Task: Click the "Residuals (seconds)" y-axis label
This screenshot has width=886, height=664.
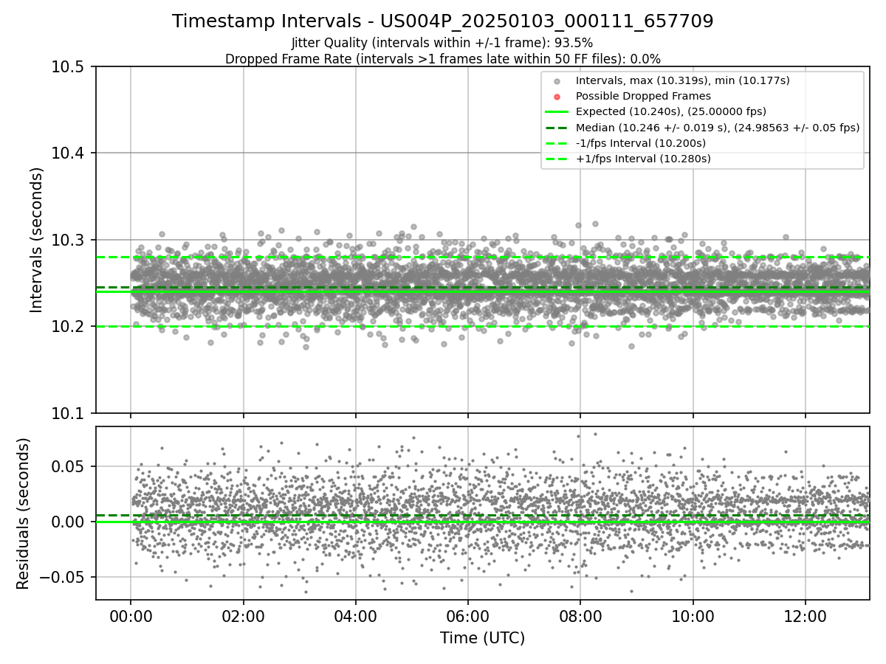Action: (24, 513)
